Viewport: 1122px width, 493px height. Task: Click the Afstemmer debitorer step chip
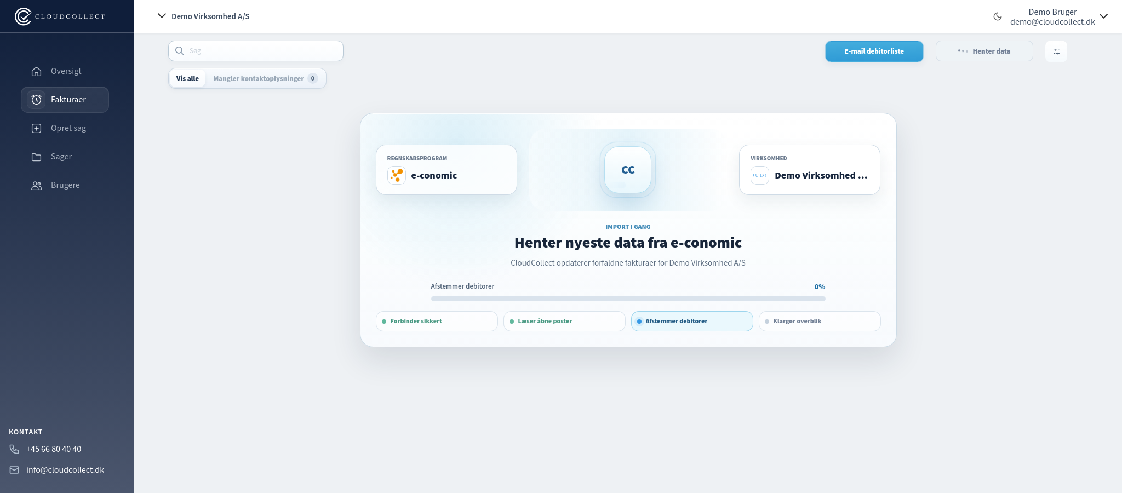692,321
